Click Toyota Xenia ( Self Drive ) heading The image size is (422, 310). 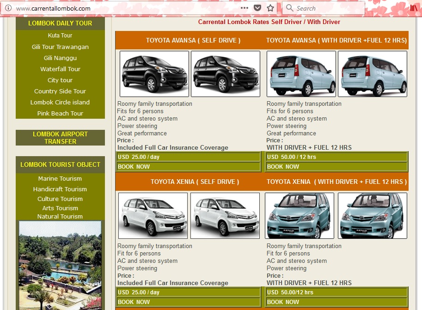click(x=195, y=182)
